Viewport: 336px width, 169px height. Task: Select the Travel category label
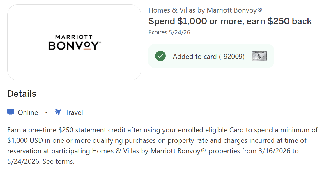coord(74,112)
